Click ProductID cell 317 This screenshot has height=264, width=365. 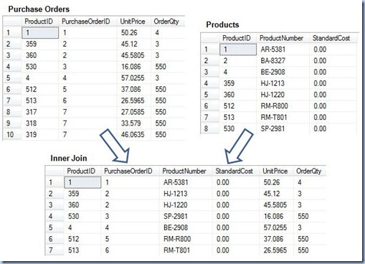coord(32,112)
